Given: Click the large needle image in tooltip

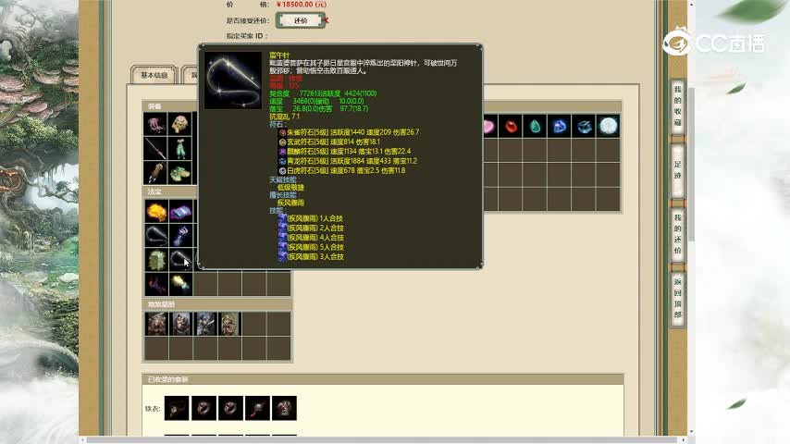Looking at the screenshot, I should click(x=233, y=80).
